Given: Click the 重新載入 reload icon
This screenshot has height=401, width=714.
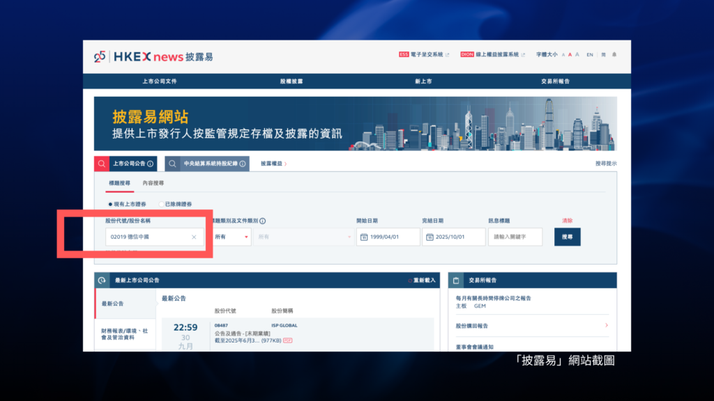Looking at the screenshot, I should [410, 281].
